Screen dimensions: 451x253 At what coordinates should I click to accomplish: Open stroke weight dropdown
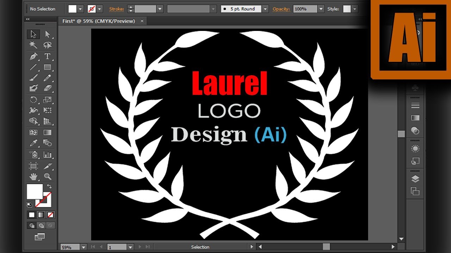point(160,9)
